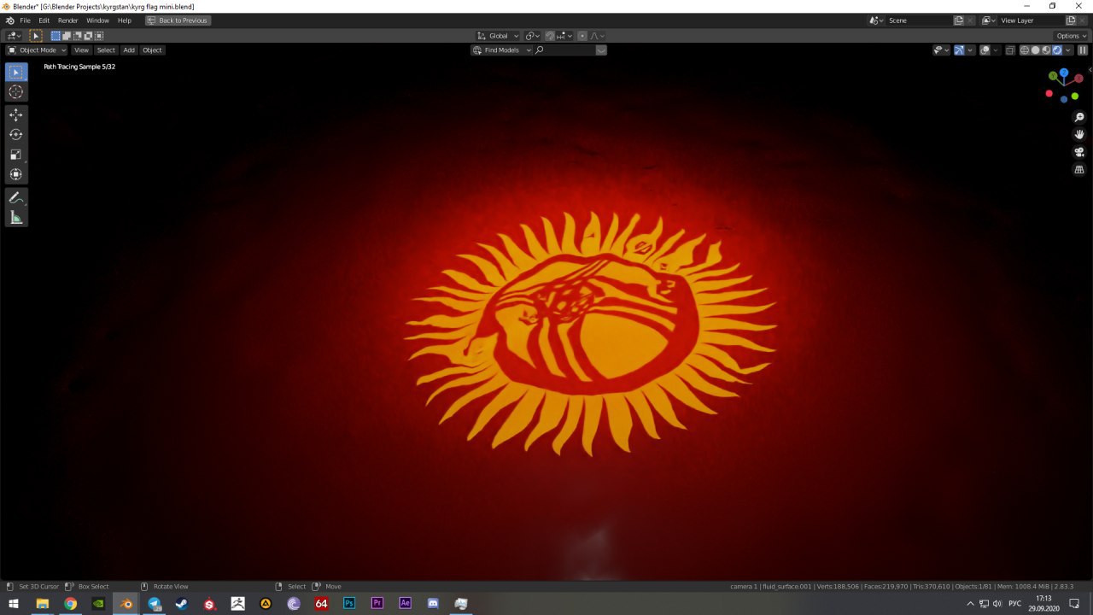Switch perspective/orthographic grid icon
1093x615 pixels.
pyautogui.click(x=1079, y=169)
